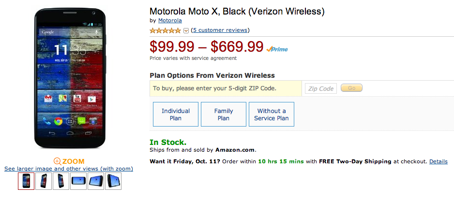
Task: Expand the rating breakdown dropdown arrow
Action: 186,30
